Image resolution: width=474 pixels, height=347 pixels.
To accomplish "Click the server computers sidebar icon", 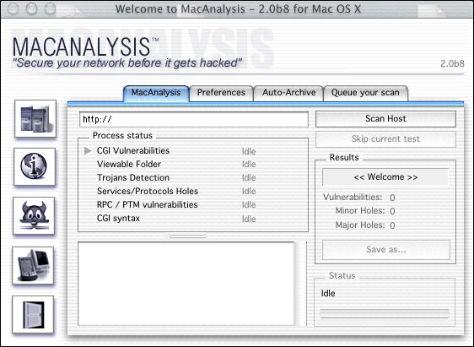I will coord(35,118).
